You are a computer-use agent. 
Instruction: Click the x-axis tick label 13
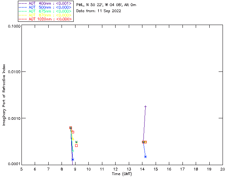pyautogui.click(x=129, y=169)
